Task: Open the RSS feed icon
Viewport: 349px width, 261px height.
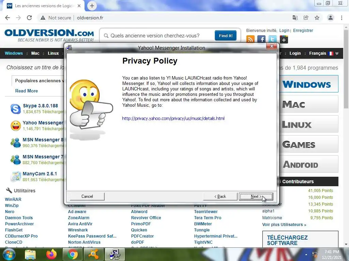Action: (x=251, y=39)
